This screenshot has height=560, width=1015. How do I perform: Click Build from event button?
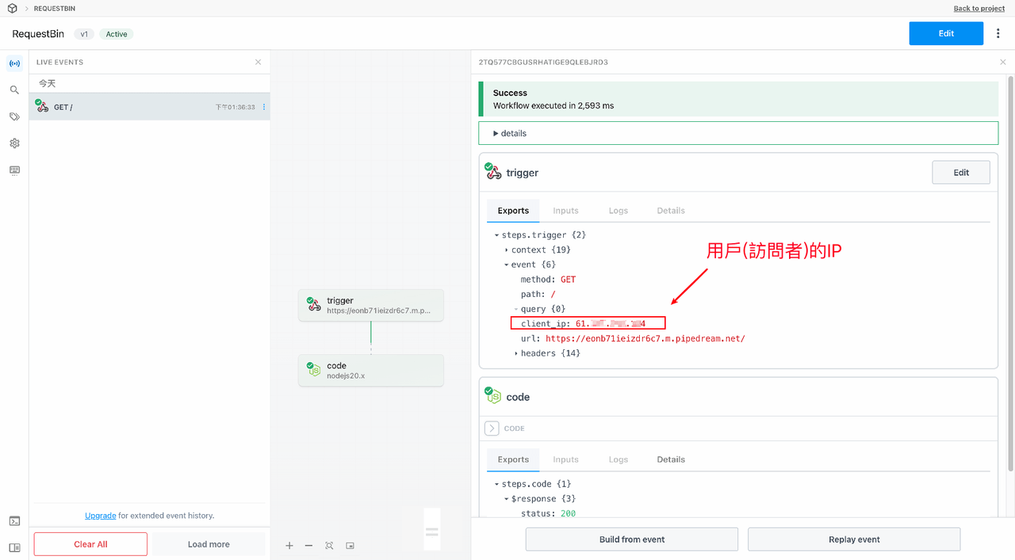coord(632,539)
